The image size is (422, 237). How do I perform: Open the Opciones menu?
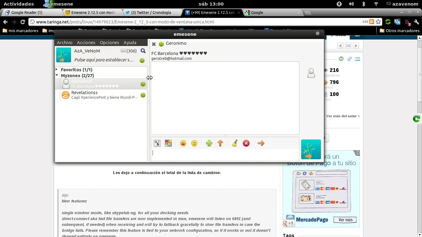click(x=109, y=43)
